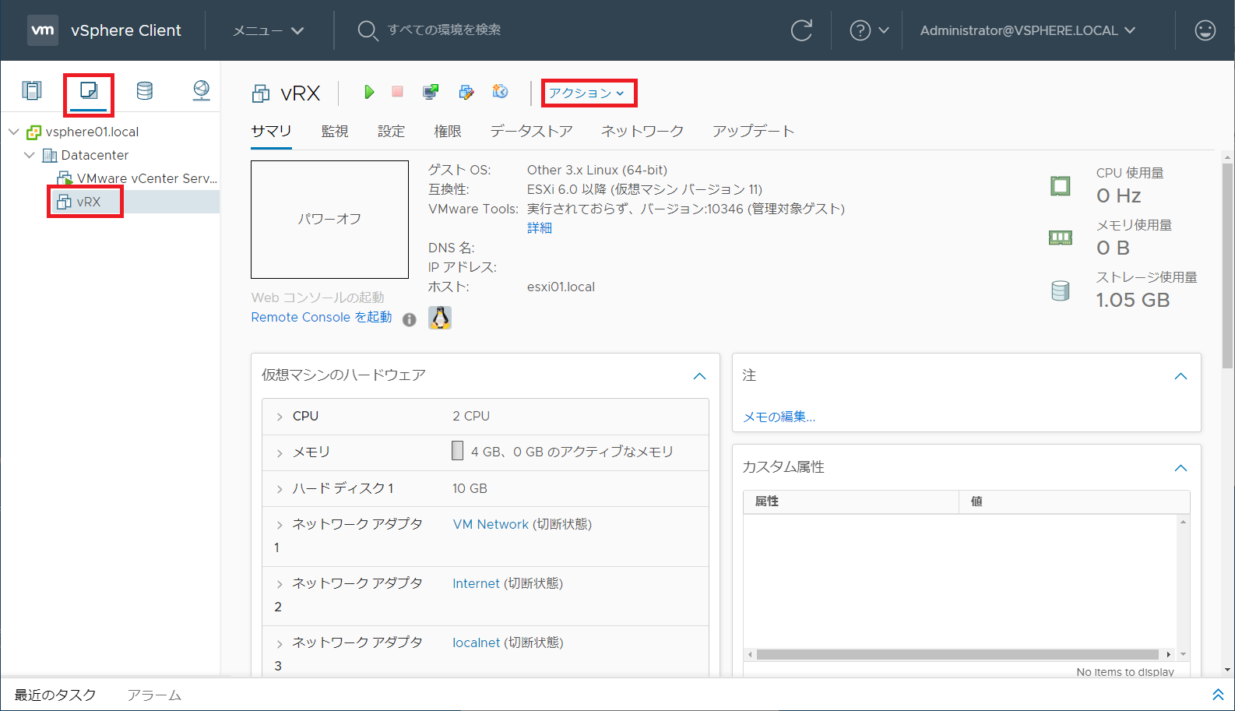Click the search all environments field
Viewport: 1235px width, 711px height.
click(444, 30)
